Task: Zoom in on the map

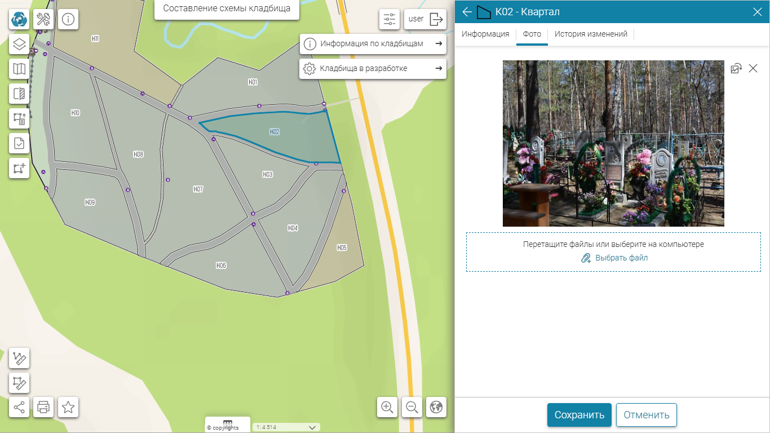Action: point(387,407)
